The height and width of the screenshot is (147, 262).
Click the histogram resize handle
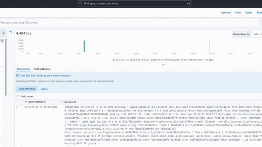click(163, 64)
